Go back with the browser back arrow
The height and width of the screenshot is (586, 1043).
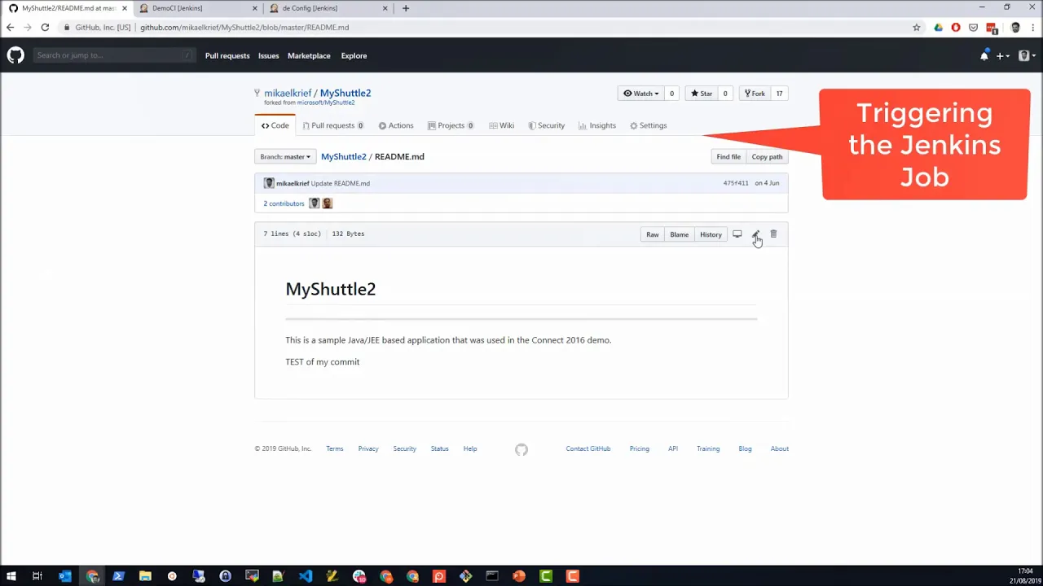tap(10, 27)
